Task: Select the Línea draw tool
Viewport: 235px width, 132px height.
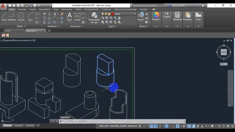Action: tap(4, 16)
